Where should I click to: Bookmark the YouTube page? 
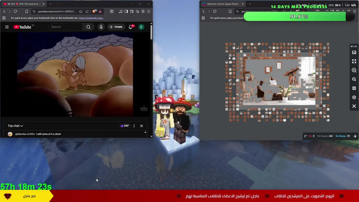pyautogui.click(x=27, y=12)
